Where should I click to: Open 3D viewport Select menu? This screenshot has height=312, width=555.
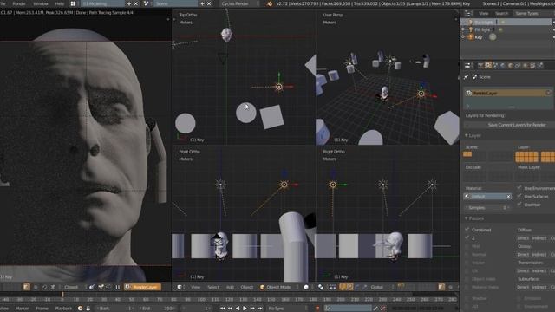pos(213,287)
